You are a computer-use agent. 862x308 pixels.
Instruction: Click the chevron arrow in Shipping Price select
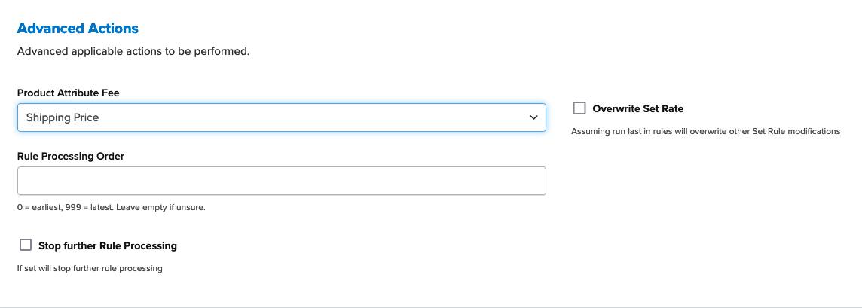[x=533, y=117]
